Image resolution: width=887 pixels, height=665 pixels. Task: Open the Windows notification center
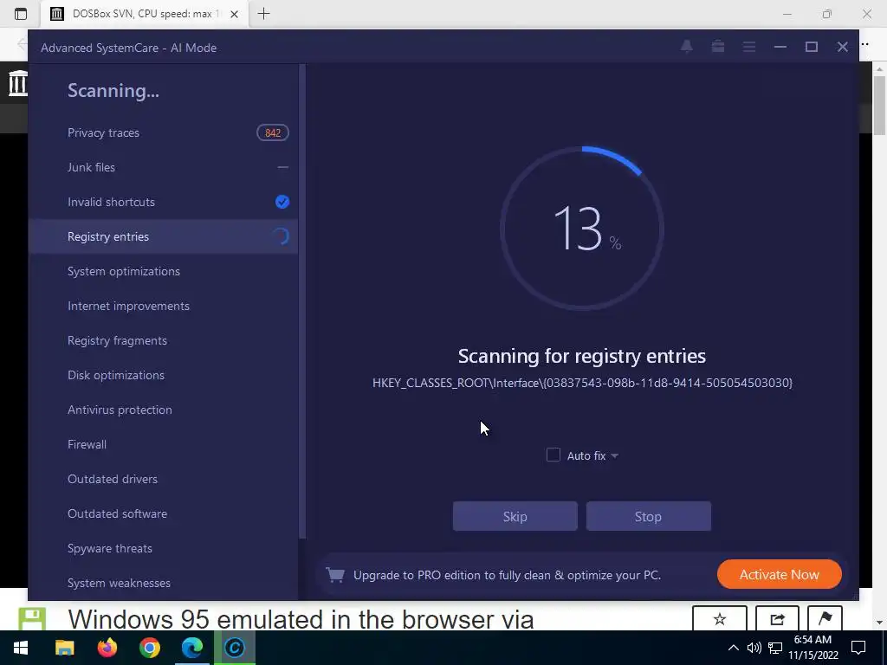pos(858,648)
